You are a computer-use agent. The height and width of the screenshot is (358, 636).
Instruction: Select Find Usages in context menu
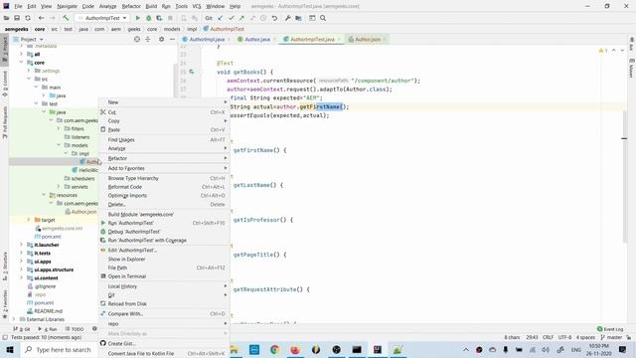(164, 139)
